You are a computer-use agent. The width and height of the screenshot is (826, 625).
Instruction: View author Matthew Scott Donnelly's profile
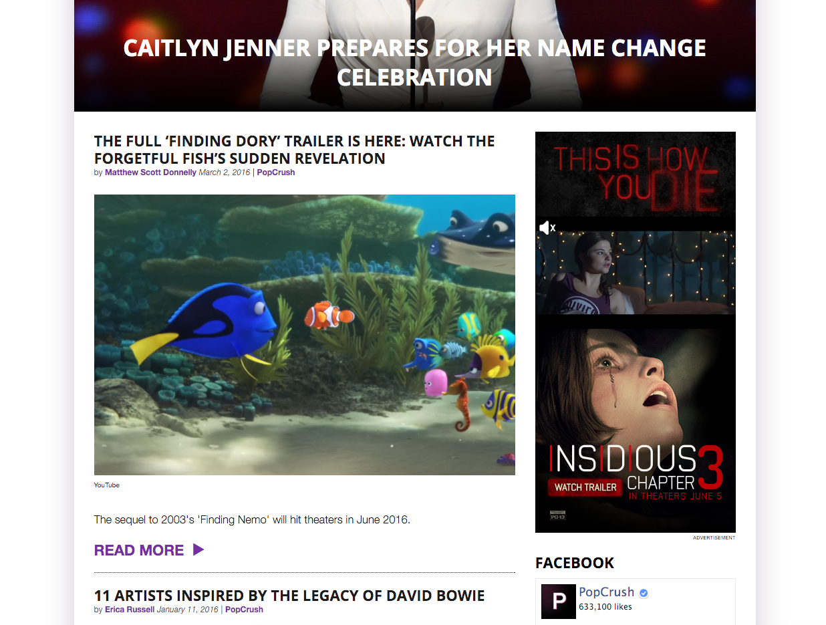(x=151, y=172)
